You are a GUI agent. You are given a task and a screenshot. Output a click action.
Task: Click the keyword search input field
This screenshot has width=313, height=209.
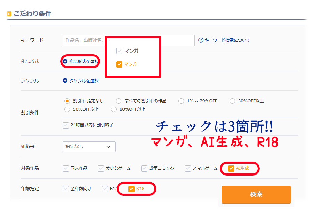point(83,40)
